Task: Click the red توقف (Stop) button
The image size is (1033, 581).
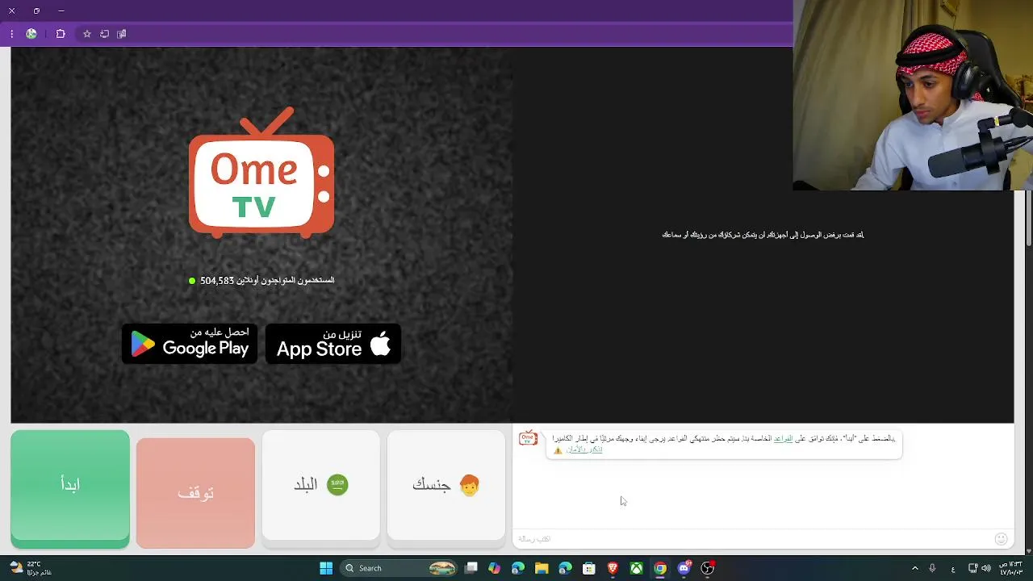Action: click(x=195, y=493)
